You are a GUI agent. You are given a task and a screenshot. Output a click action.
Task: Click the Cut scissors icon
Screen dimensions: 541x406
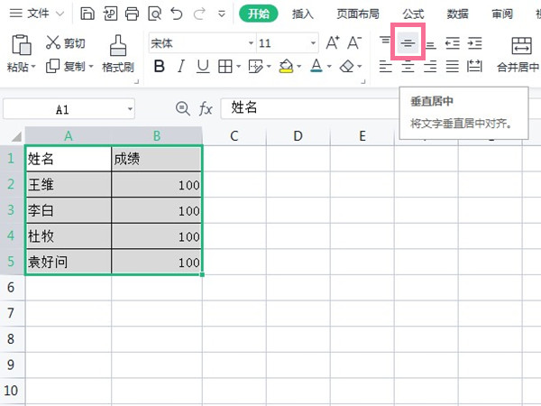(53, 43)
